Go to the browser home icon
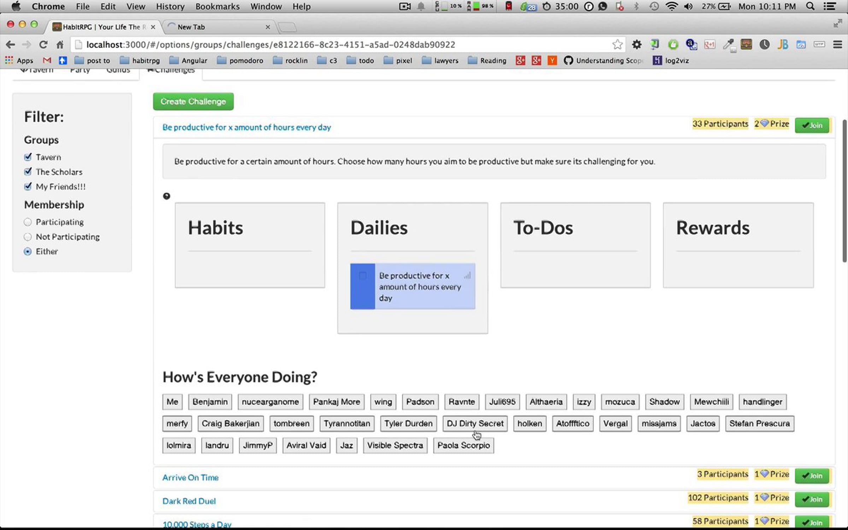Viewport: 848px width, 530px height. [x=60, y=45]
